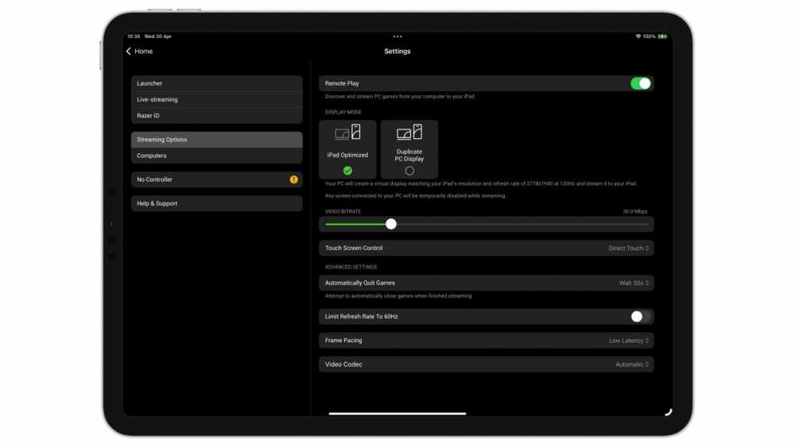The width and height of the screenshot is (795, 447).
Task: Open the Automatic video codec dropdown
Action: pos(632,364)
